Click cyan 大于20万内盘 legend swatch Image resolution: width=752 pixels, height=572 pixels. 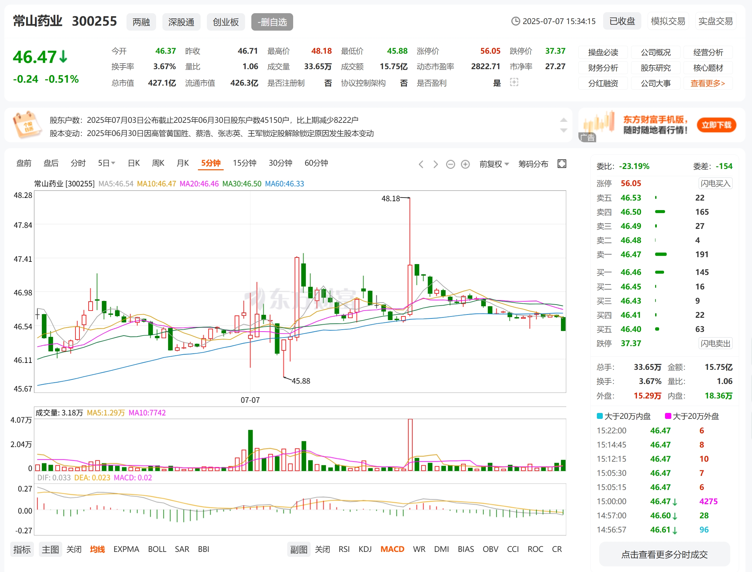600,416
